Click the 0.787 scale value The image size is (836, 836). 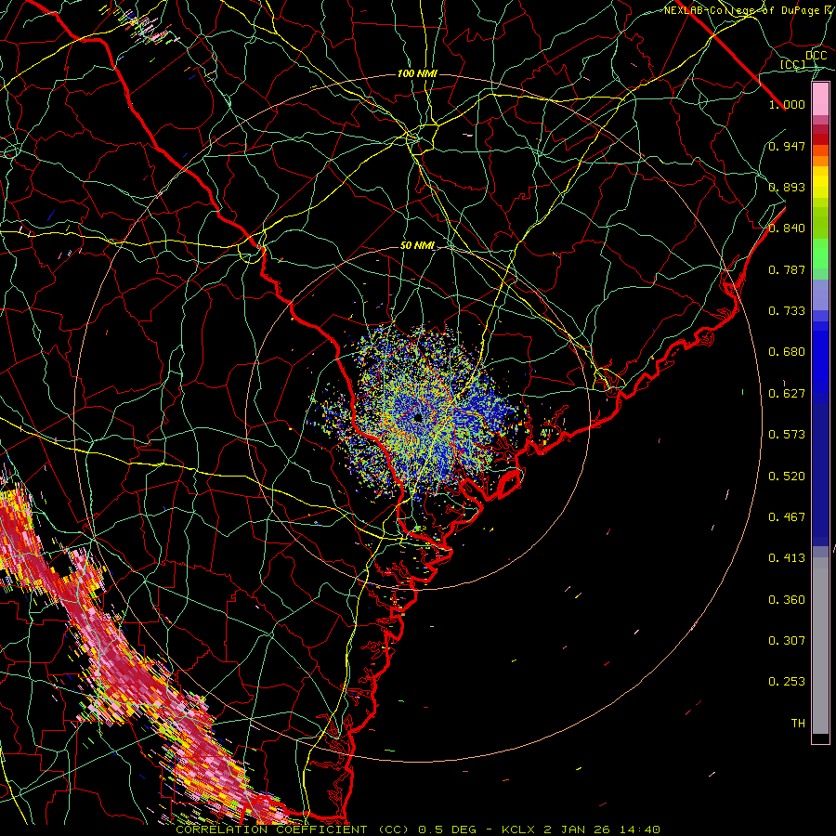click(787, 269)
